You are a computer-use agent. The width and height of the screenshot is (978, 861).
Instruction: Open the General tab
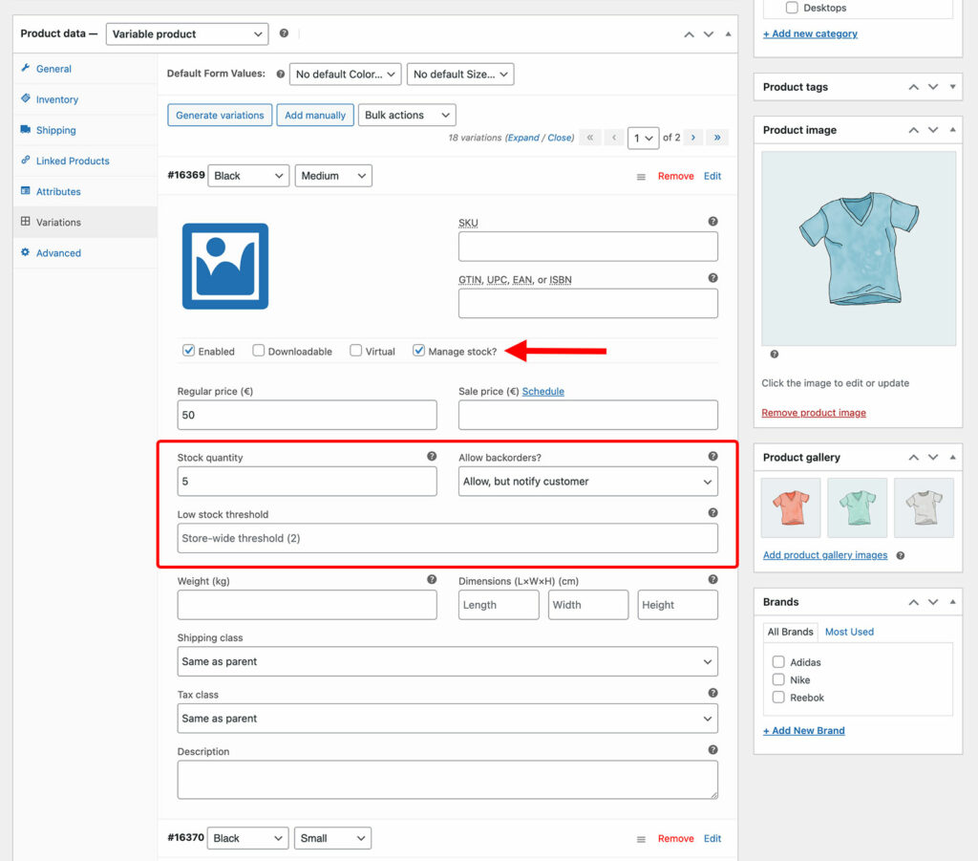coord(53,69)
